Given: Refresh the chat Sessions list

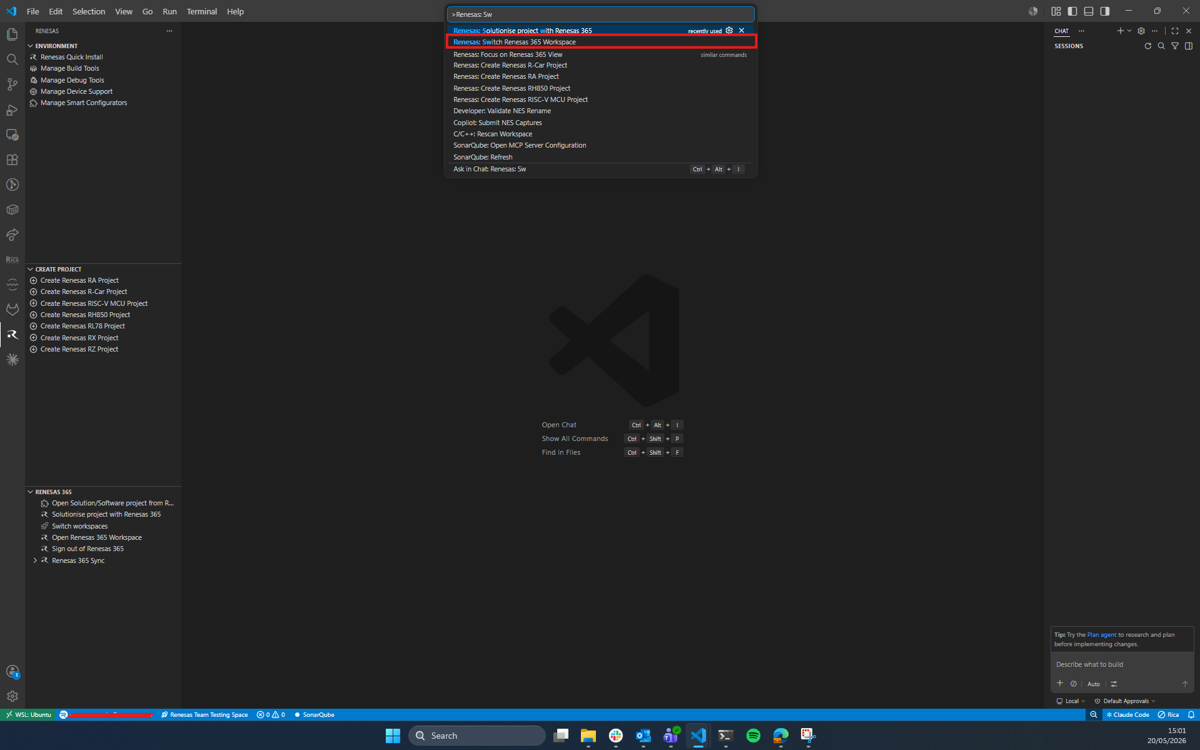Looking at the screenshot, I should point(1148,46).
